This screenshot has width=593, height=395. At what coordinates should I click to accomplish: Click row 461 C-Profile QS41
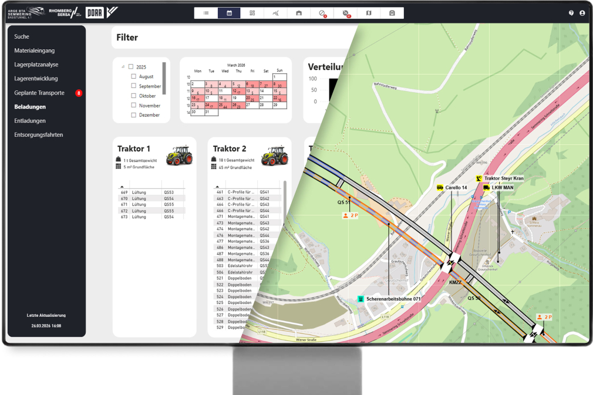(x=247, y=192)
